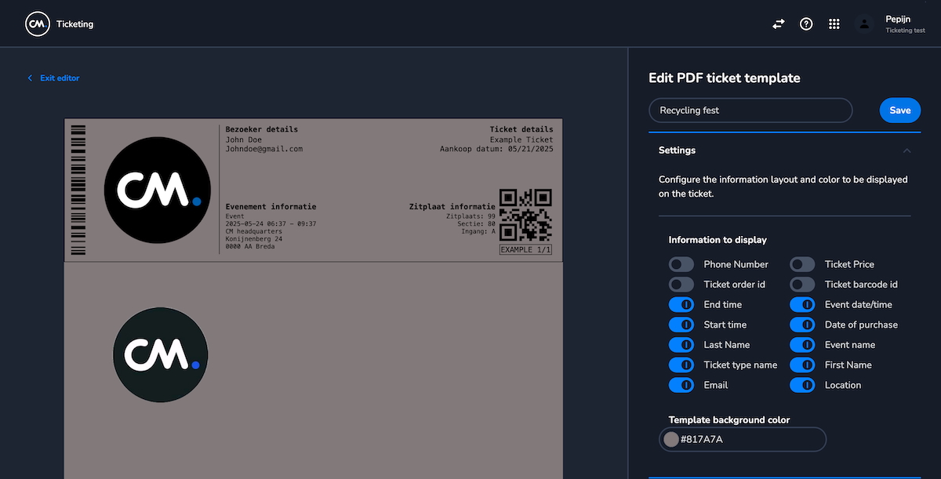This screenshot has width=941, height=479.
Task: Open the background color swatch picker
Action: (671, 440)
